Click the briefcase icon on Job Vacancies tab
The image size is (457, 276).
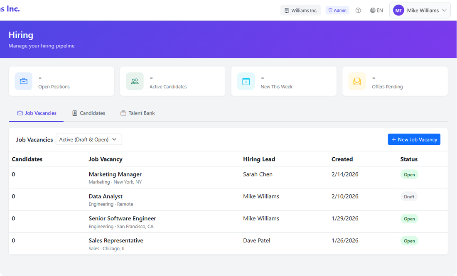[x=20, y=112]
